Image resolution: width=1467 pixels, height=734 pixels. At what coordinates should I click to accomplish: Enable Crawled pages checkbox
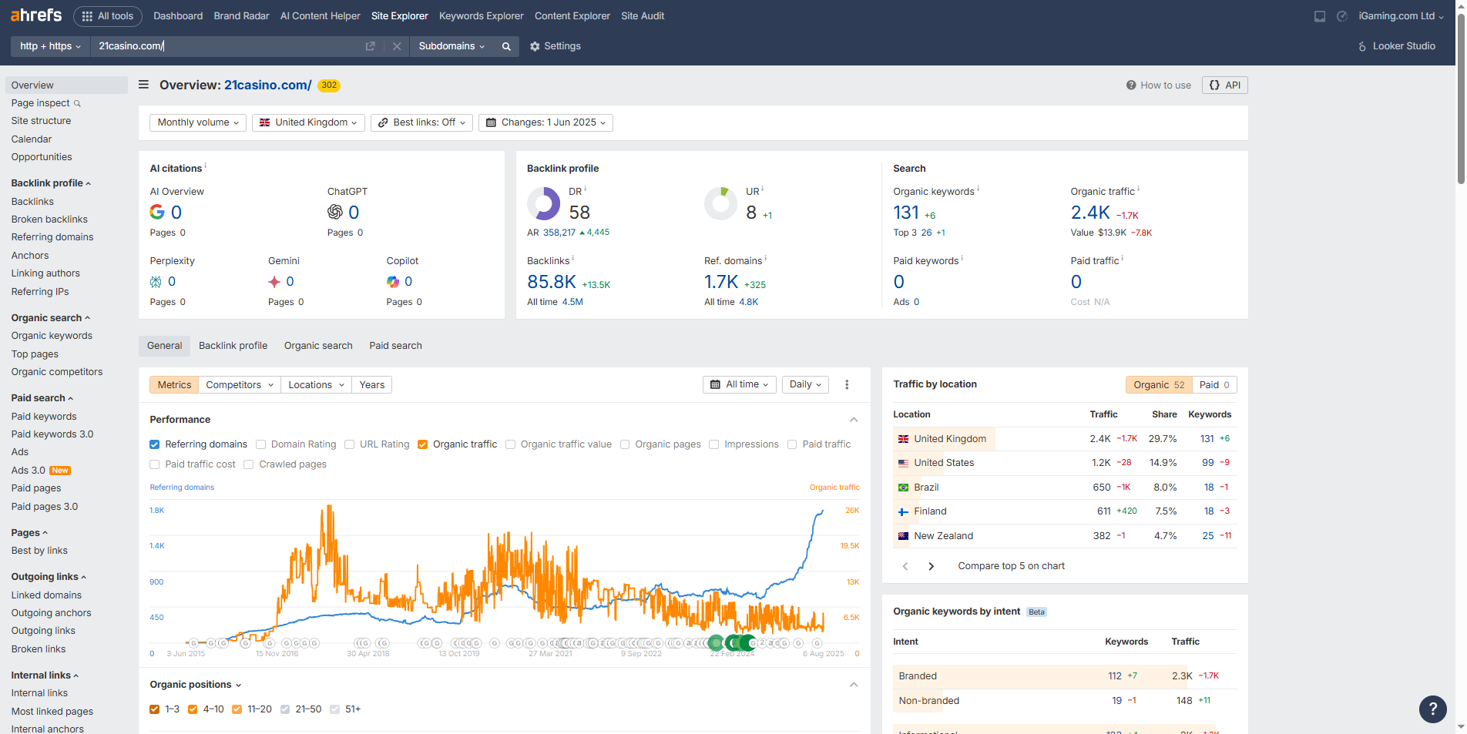(249, 464)
